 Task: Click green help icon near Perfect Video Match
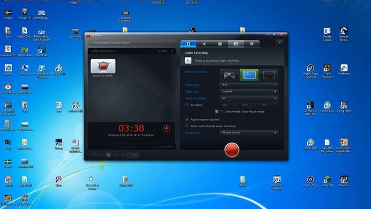[216, 111]
